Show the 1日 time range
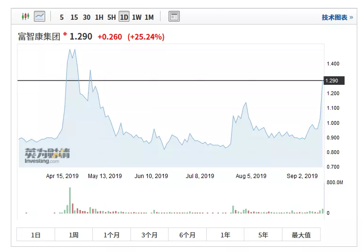362x252 pixels. point(36,235)
